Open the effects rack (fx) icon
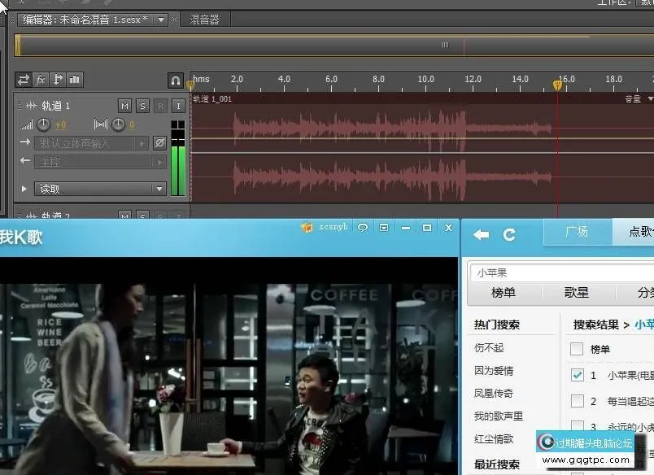This screenshot has height=475, width=654. [39, 81]
